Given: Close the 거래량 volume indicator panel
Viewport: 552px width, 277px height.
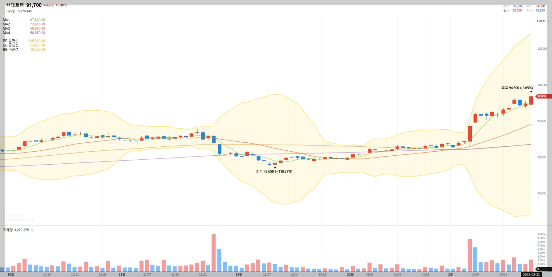Looking at the screenshot, I should [32, 230].
